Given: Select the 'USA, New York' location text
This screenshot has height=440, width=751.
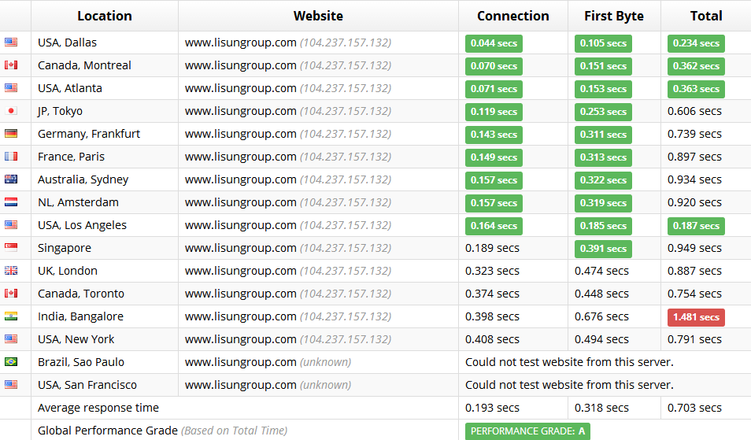Looking at the screenshot, I should pyautogui.click(x=76, y=339).
